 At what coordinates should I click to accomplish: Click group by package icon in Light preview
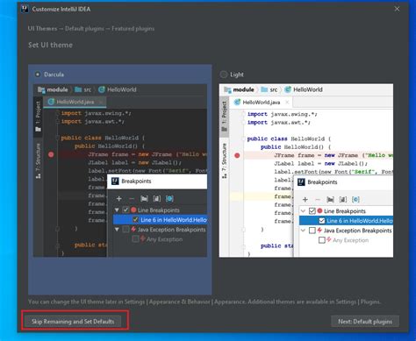330,200
